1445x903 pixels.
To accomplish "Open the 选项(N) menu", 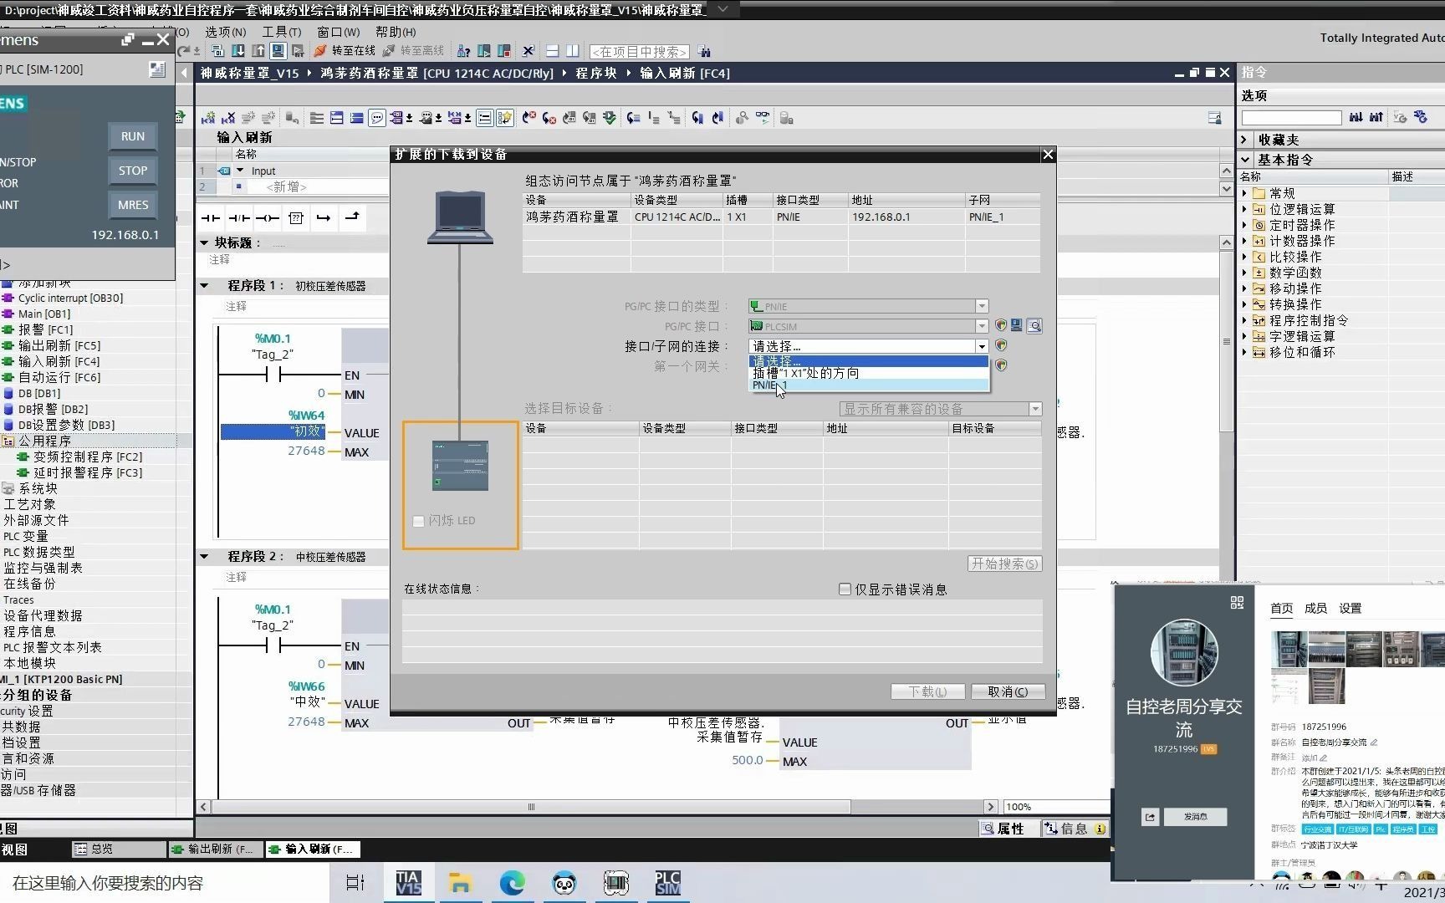I will click(x=226, y=32).
